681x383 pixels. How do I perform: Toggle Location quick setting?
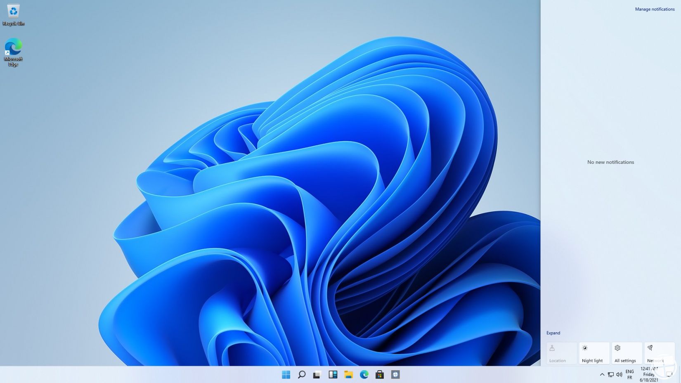tap(561, 353)
